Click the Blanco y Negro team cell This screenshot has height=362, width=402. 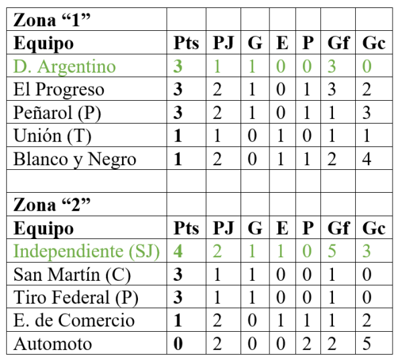tap(75, 159)
